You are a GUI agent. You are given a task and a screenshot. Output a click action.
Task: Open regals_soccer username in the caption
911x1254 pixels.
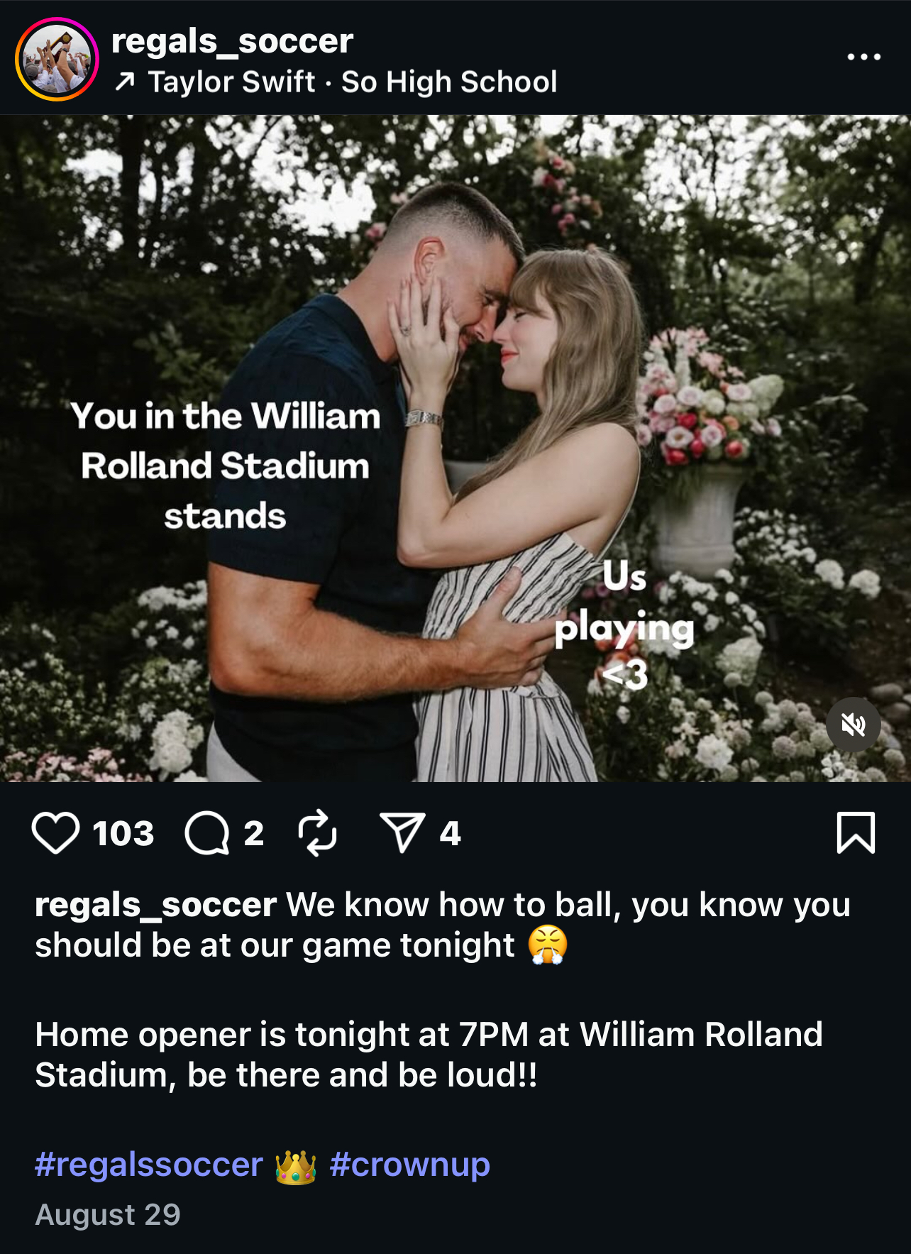pos(155,905)
